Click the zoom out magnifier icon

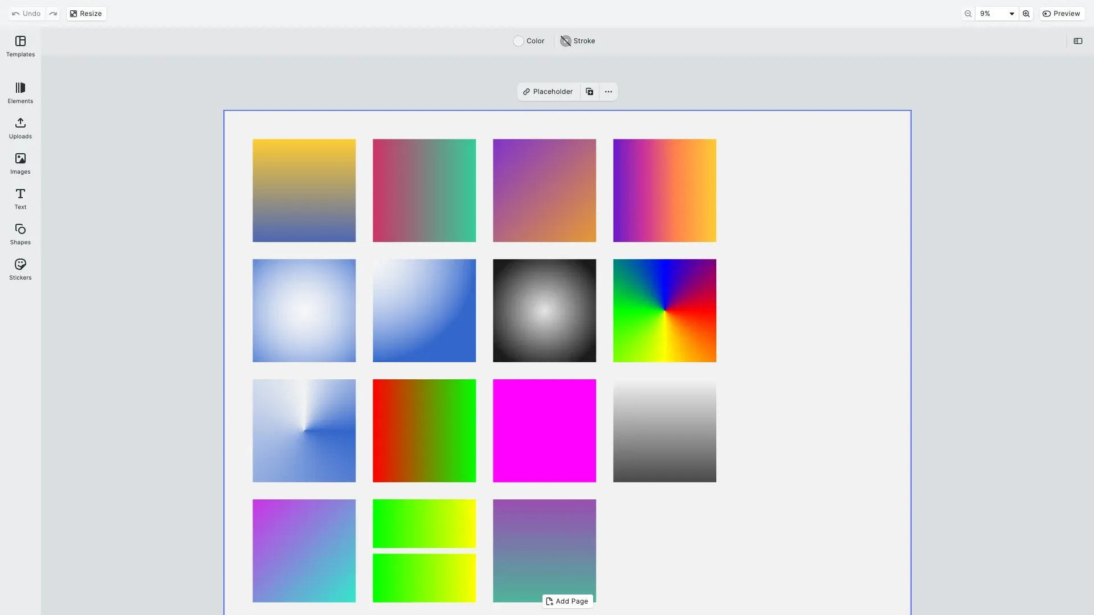(x=968, y=14)
